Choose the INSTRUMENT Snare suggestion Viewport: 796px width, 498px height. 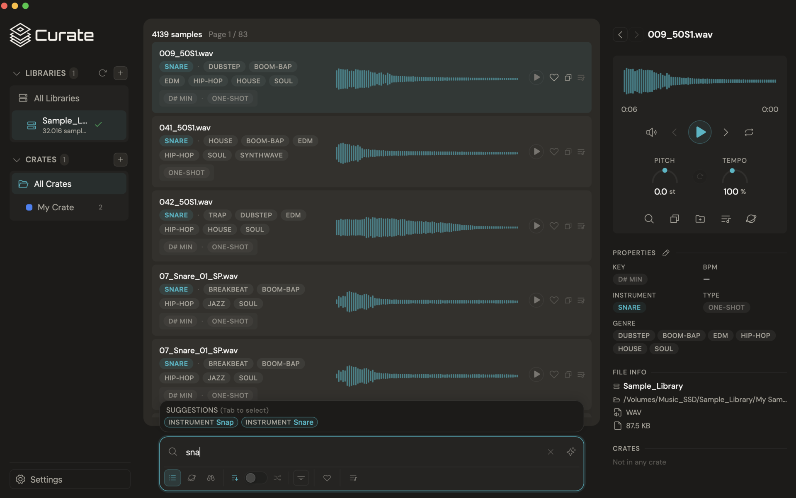coord(279,422)
